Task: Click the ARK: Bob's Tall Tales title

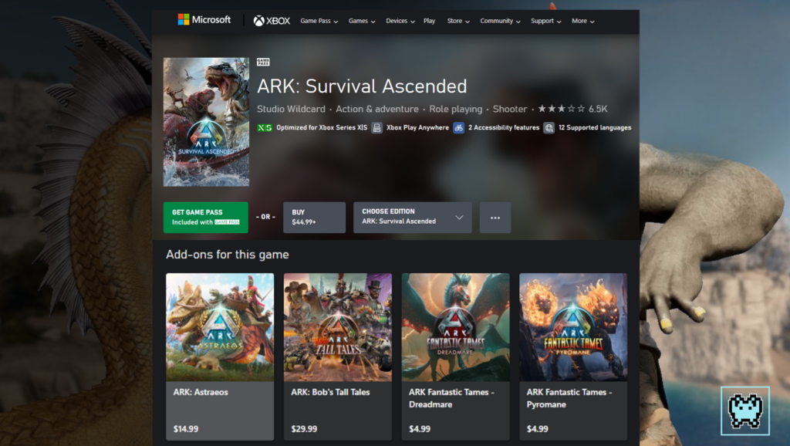Action: click(x=330, y=392)
